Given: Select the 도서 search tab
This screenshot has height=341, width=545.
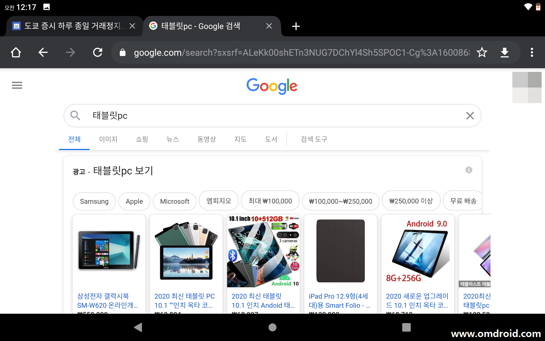Looking at the screenshot, I should pyautogui.click(x=271, y=139).
